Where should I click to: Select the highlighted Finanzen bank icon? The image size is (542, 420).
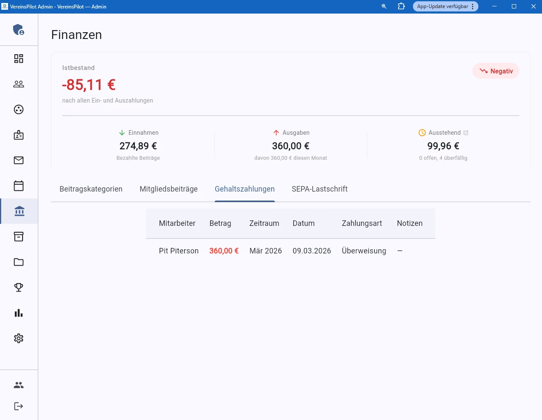(x=19, y=211)
